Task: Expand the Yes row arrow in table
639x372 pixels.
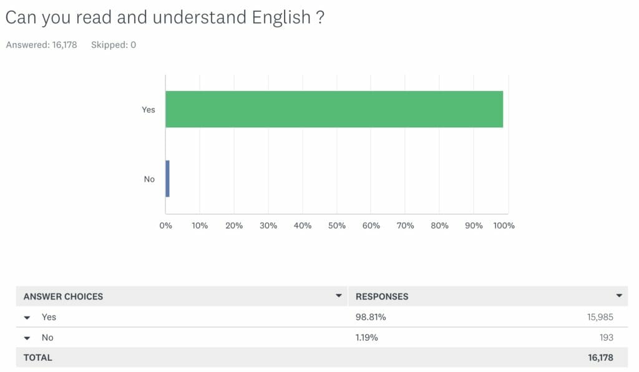Action: pyautogui.click(x=27, y=318)
